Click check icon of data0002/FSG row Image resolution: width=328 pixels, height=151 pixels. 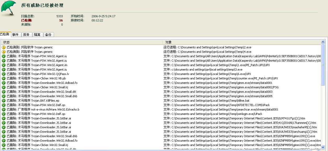tap(4, 87)
